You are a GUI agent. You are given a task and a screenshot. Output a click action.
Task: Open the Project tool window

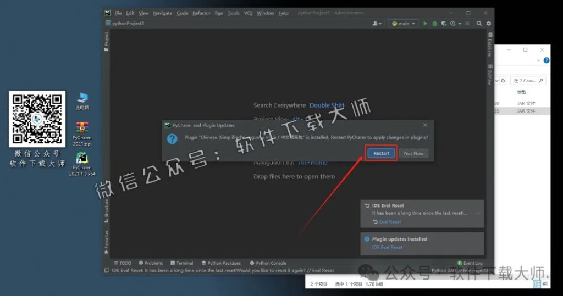click(106, 41)
